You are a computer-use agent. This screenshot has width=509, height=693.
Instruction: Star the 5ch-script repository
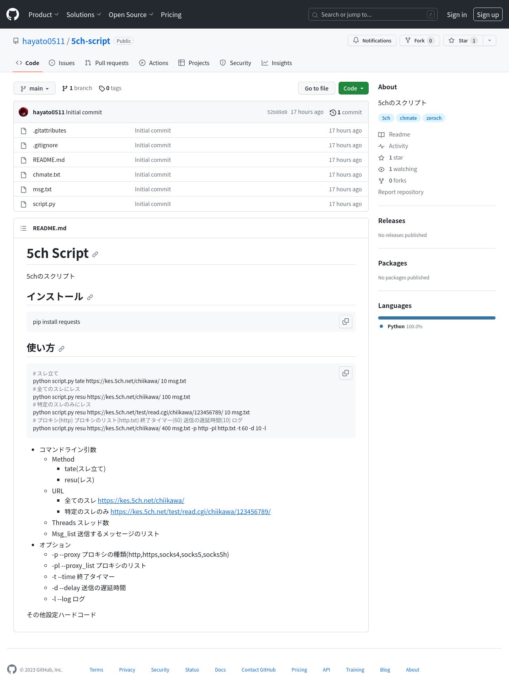point(463,40)
